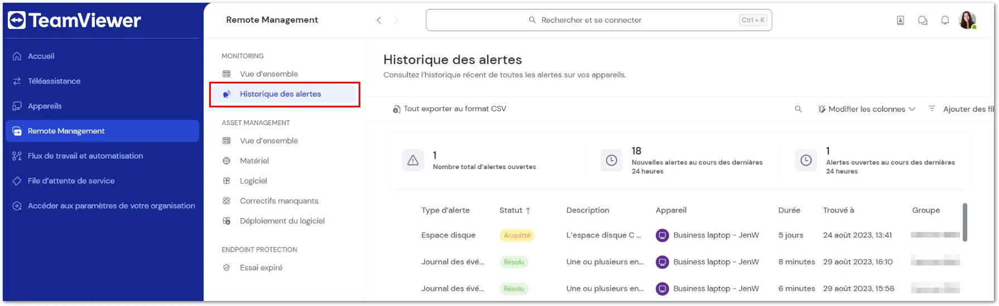
Task: Select Historique des alertes menu entry
Action: click(284, 94)
